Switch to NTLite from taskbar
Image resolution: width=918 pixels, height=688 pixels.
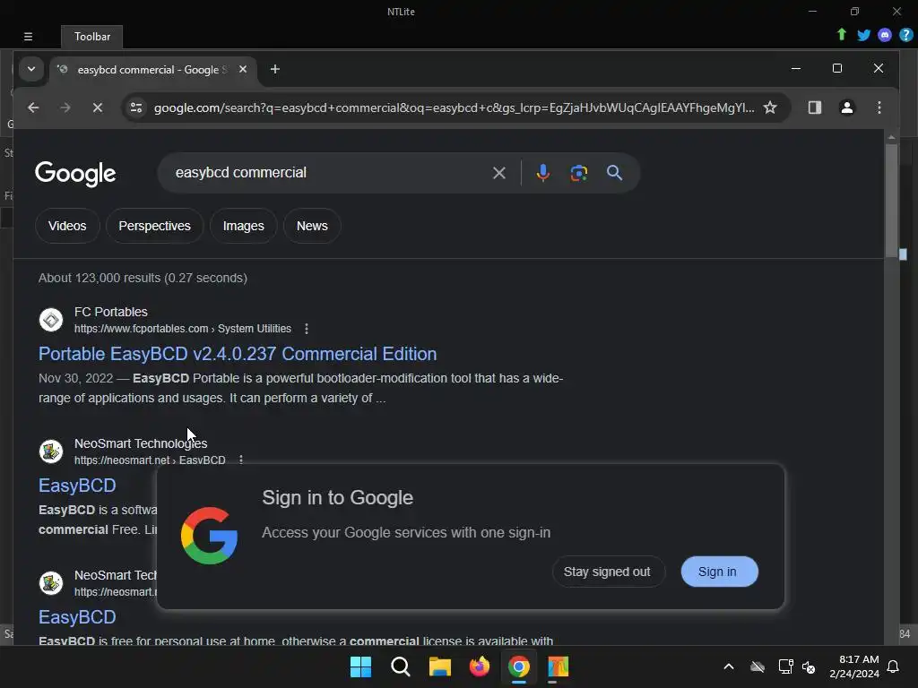(x=558, y=666)
